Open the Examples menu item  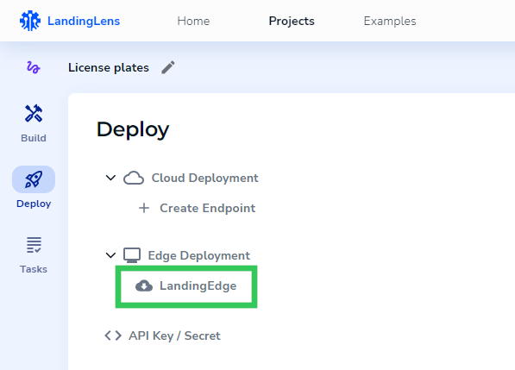[390, 21]
